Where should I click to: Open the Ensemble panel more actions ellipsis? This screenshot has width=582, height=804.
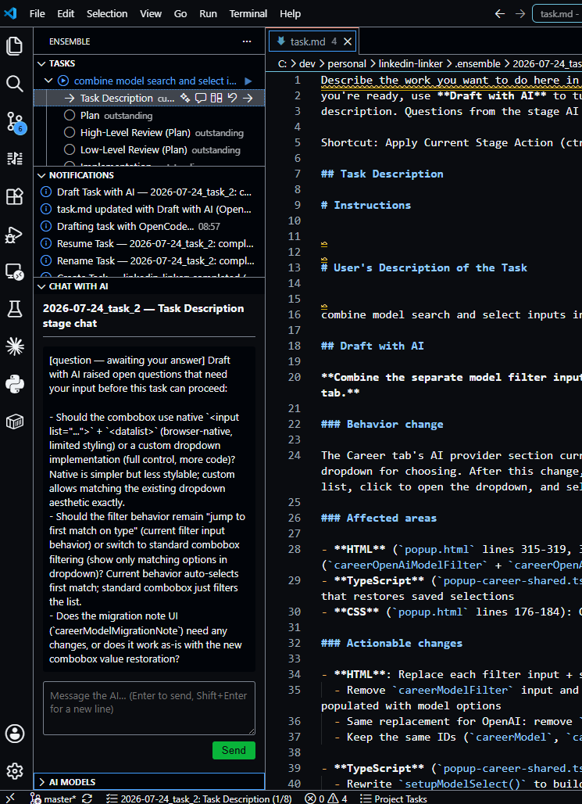[247, 41]
